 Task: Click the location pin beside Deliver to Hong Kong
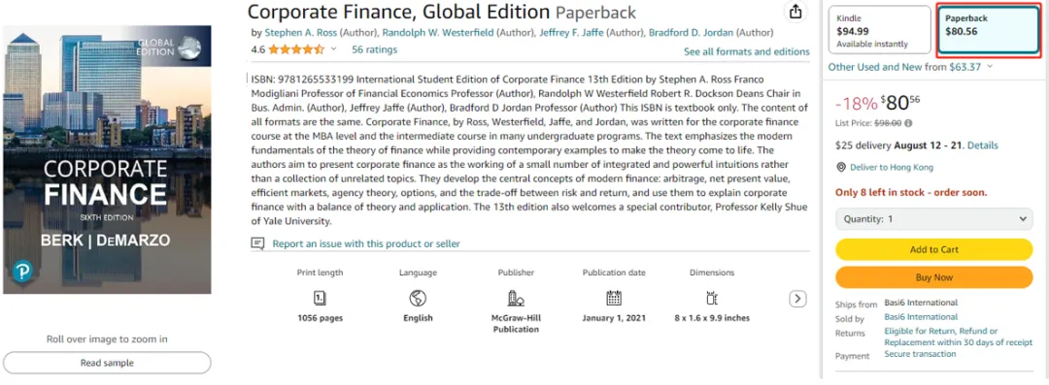coord(841,168)
